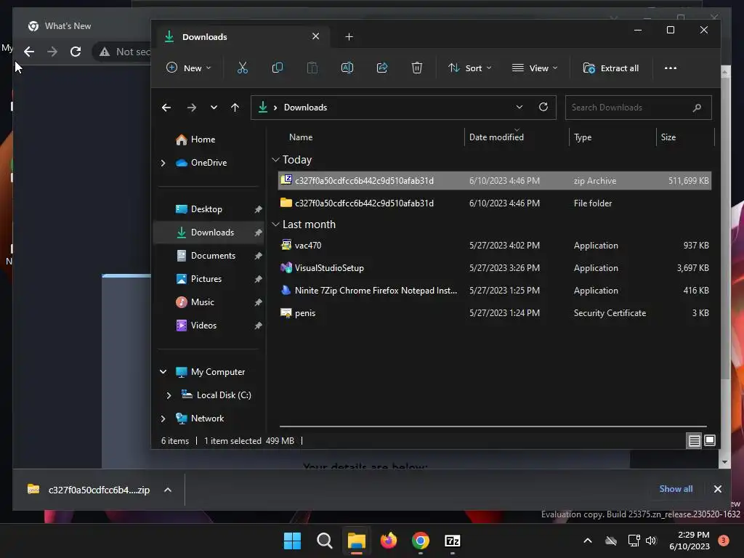Viewport: 744px width, 558px height.
Task: Click the Delete trash can icon
Action: (416, 68)
